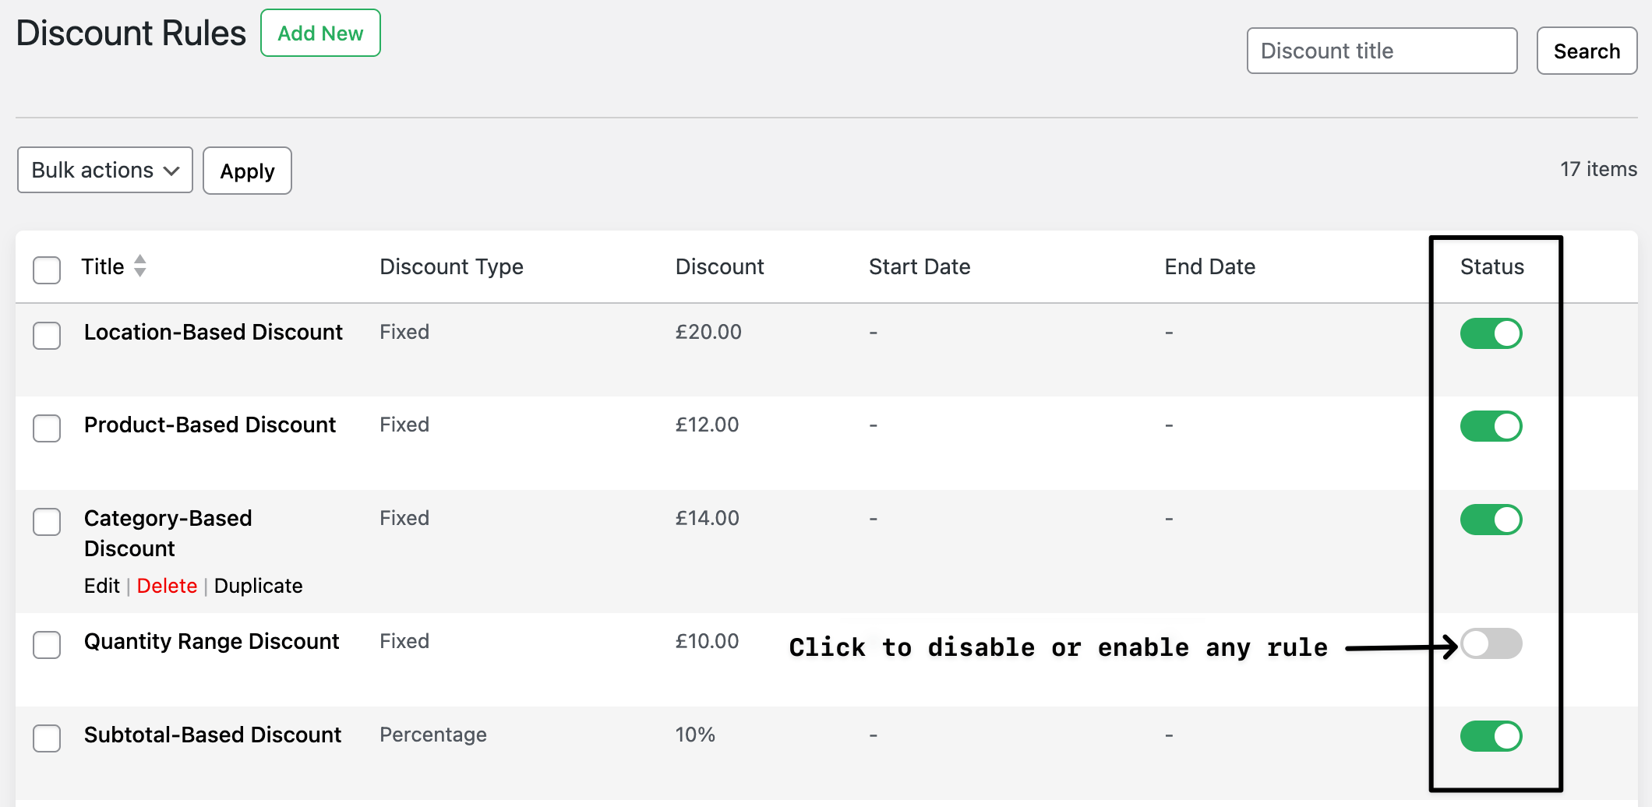Delete the Category-Based Discount rule
The image size is (1652, 807).
point(167,586)
